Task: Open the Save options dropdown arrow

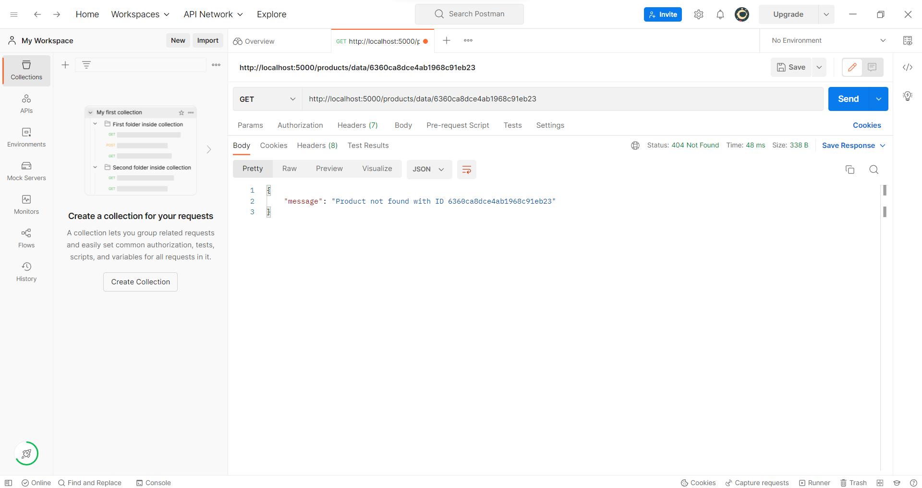Action: tap(819, 67)
